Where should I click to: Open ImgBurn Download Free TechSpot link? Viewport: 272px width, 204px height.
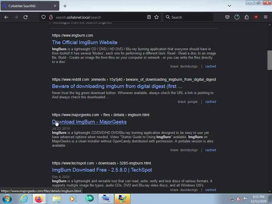click(x=102, y=170)
